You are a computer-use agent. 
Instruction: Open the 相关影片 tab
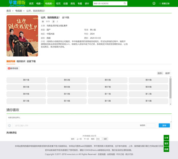[x=21, y=61]
